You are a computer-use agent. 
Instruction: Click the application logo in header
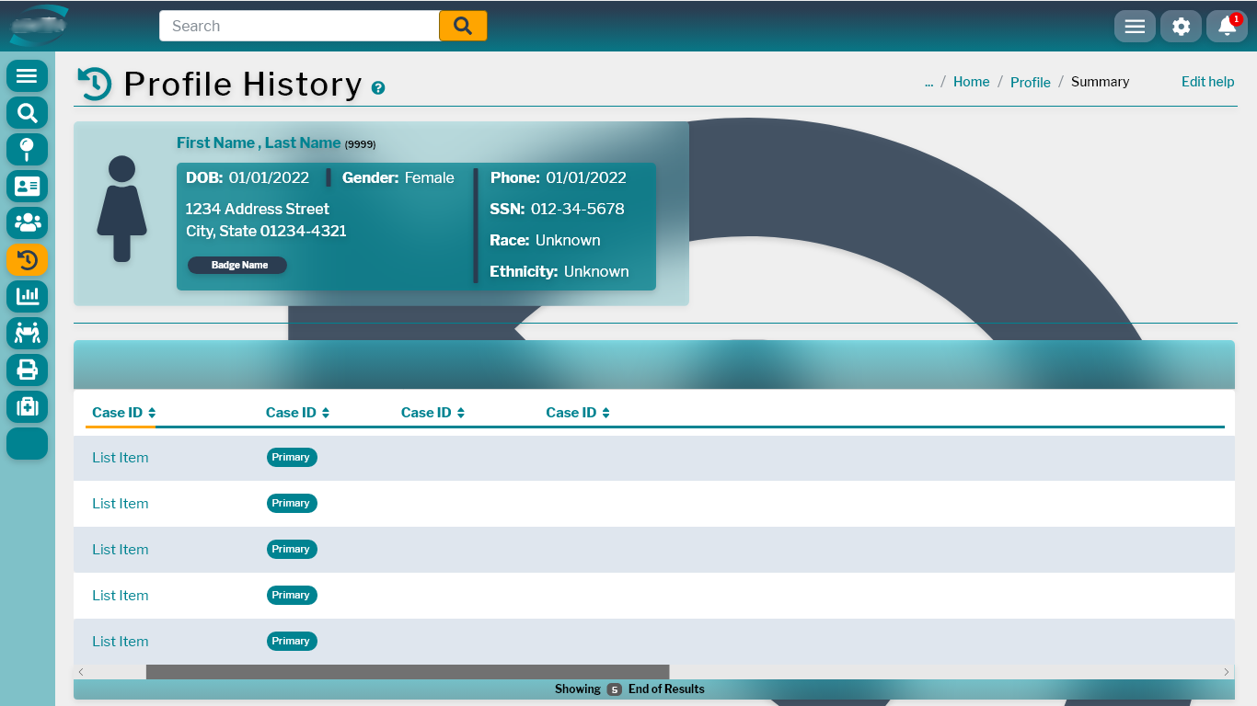click(x=39, y=25)
